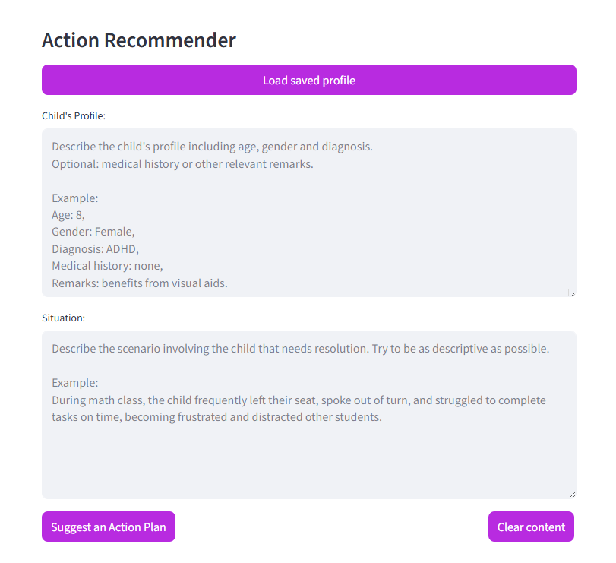The width and height of the screenshot is (616, 563).
Task: Click the Situation box resize handle
Action: 572,495
